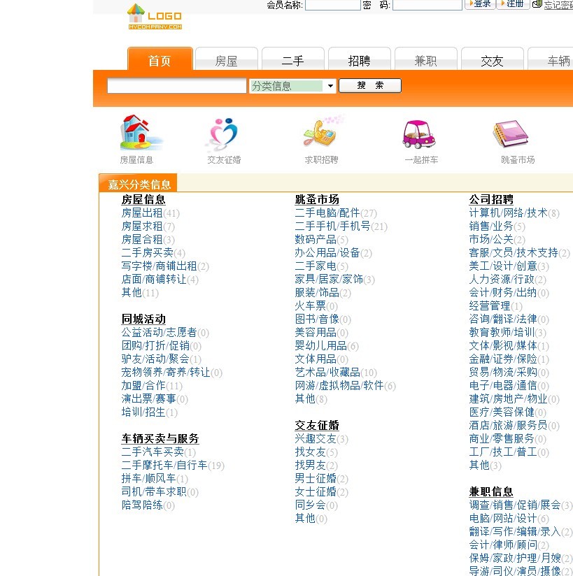Click the site LOGO image
The width and height of the screenshot is (573, 576).
pyautogui.click(x=155, y=17)
